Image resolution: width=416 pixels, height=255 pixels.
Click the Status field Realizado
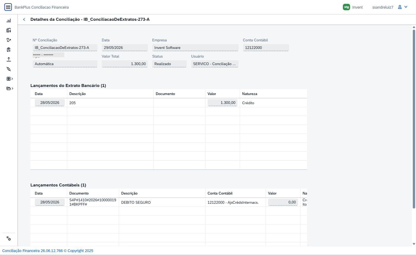tap(169, 64)
